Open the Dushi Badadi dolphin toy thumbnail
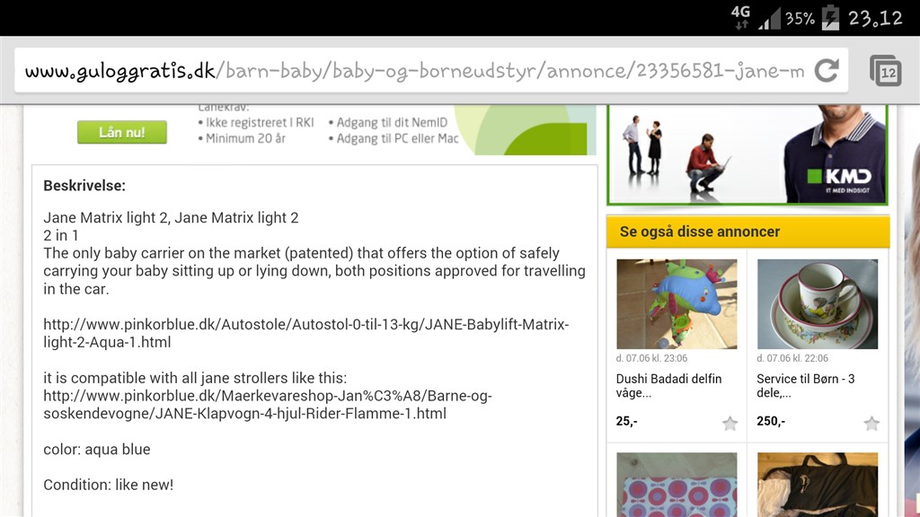This screenshot has width=920, height=517. tap(677, 303)
